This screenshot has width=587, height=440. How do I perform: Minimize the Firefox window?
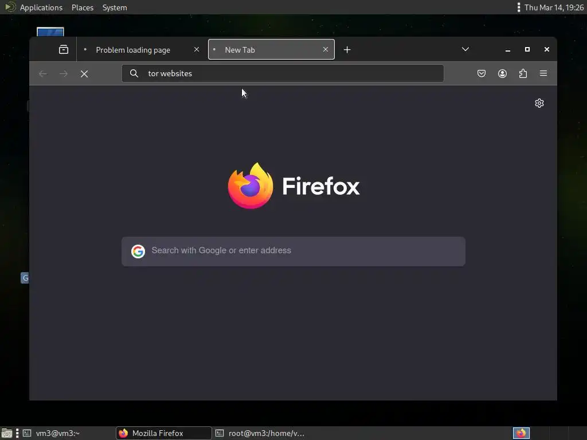pyautogui.click(x=508, y=50)
